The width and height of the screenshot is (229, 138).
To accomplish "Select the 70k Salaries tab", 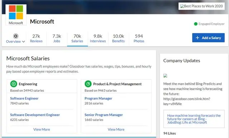I will [x=77, y=38].
